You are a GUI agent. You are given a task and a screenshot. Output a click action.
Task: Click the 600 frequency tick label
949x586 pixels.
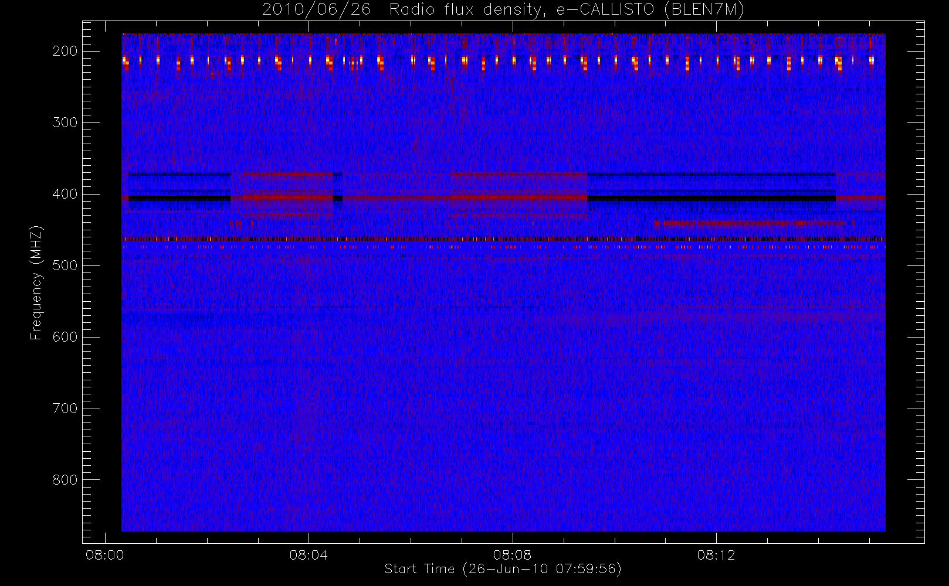pyautogui.click(x=65, y=337)
